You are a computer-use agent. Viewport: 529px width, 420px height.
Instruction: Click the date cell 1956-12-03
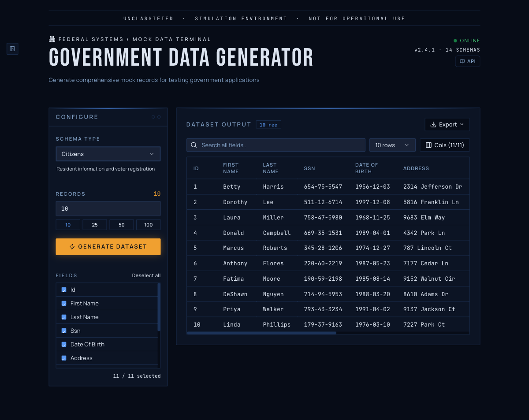(373, 187)
